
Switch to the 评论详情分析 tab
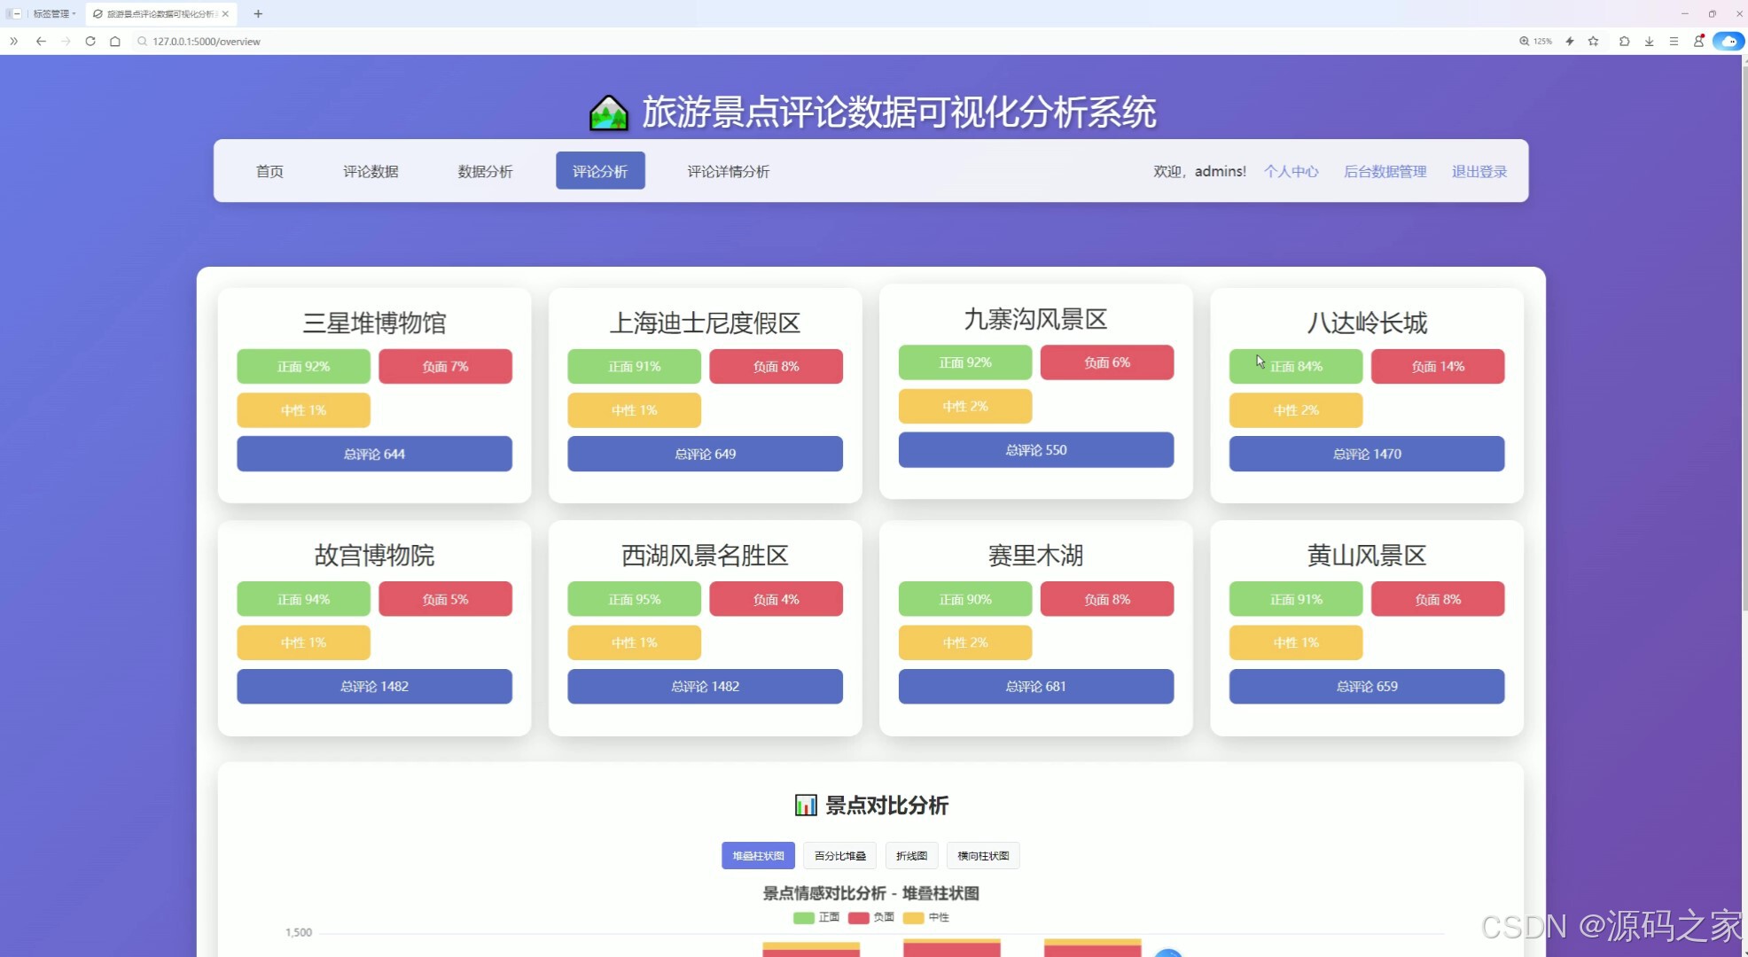pyautogui.click(x=727, y=171)
